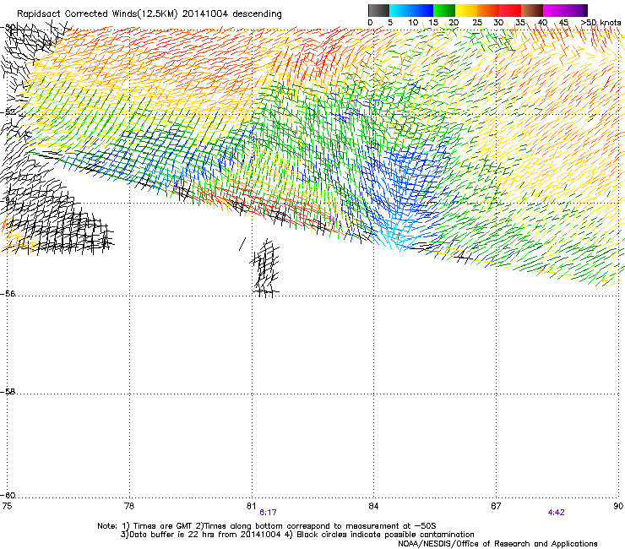Click the longitude axis label '90'
Screen dimensions: 625x549
click(x=618, y=506)
